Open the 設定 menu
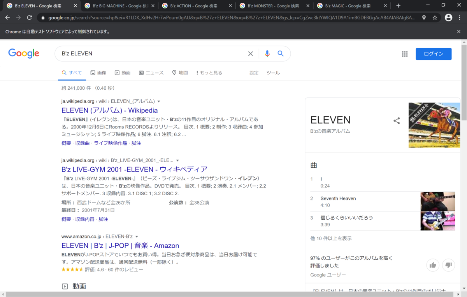Viewport: 467px width, 297px height. coord(254,73)
